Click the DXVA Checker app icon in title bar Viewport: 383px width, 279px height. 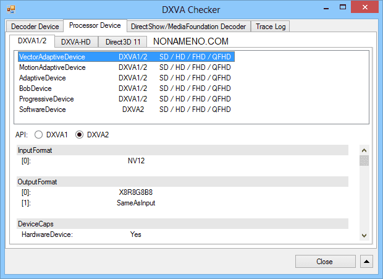pyautogui.click(x=11, y=9)
